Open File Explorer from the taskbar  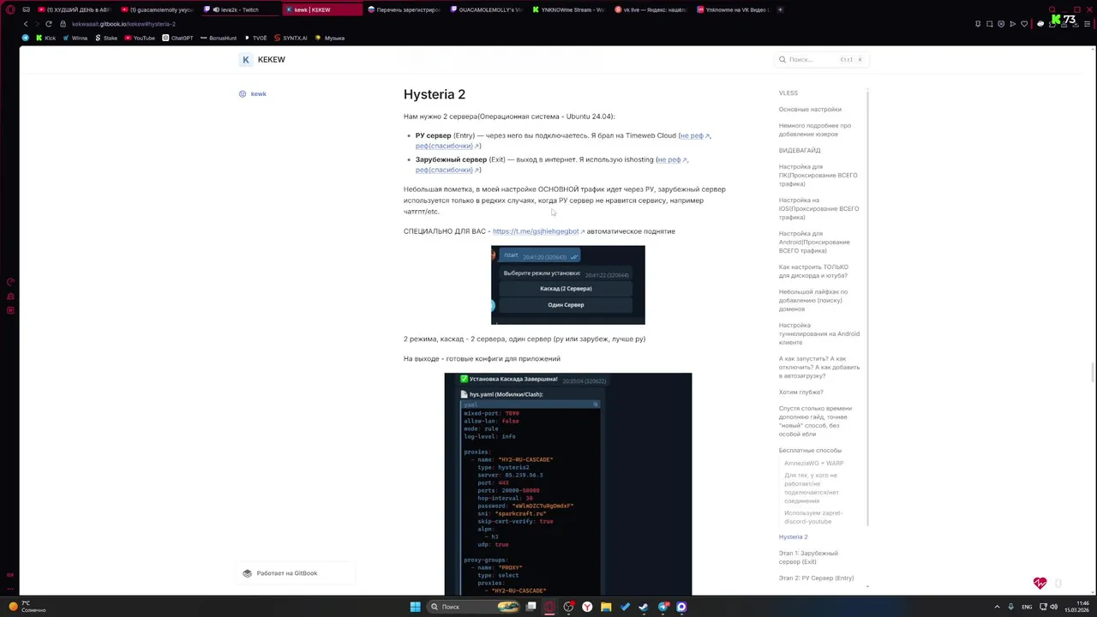click(606, 607)
